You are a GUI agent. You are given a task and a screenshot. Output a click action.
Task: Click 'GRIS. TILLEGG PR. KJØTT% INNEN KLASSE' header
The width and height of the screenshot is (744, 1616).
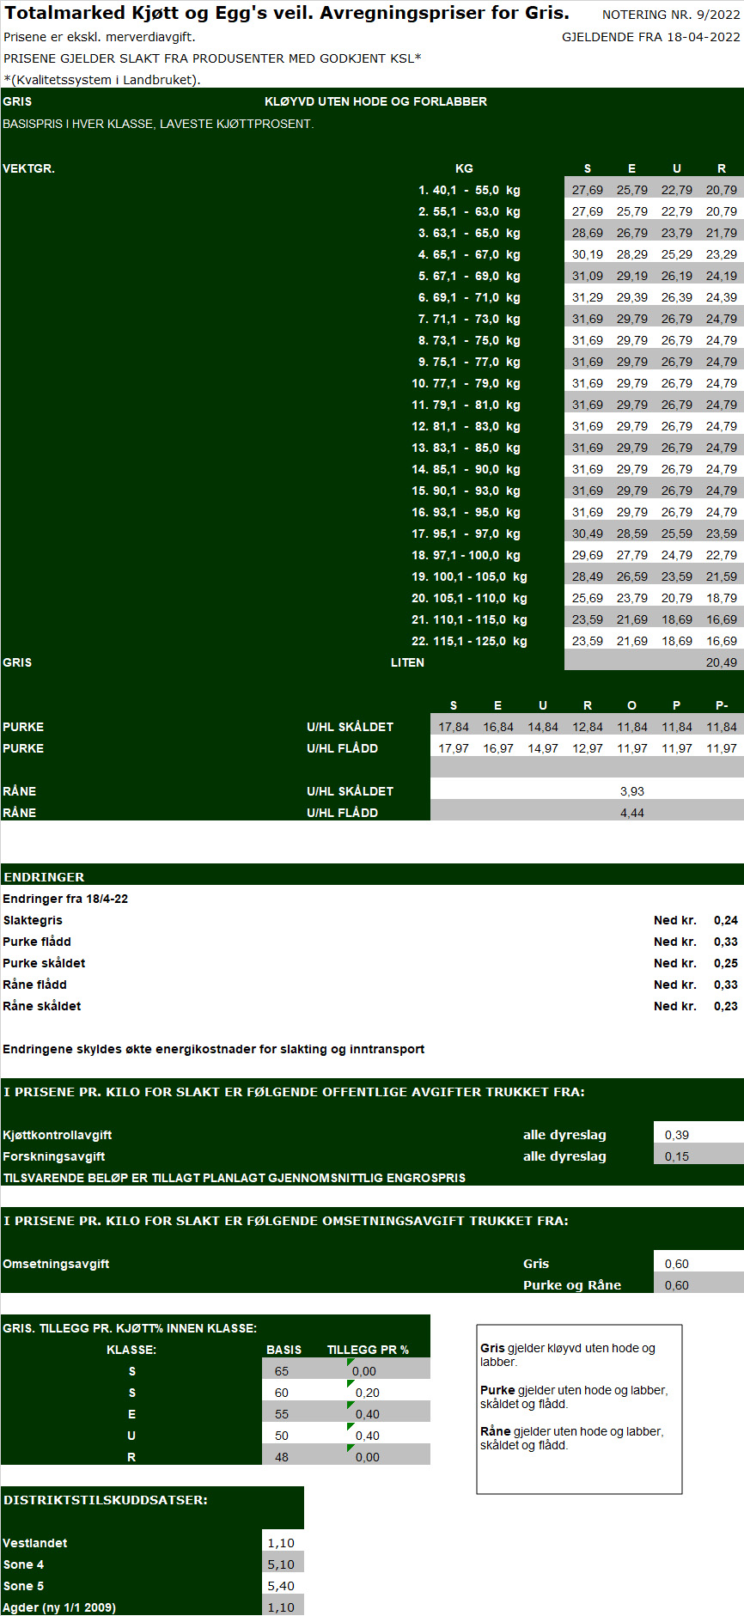[x=130, y=1328]
